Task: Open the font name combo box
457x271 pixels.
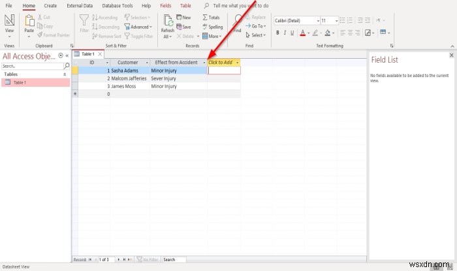Action: [296, 21]
